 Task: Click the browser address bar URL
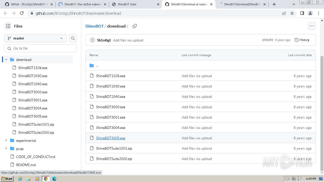[x=78, y=13]
